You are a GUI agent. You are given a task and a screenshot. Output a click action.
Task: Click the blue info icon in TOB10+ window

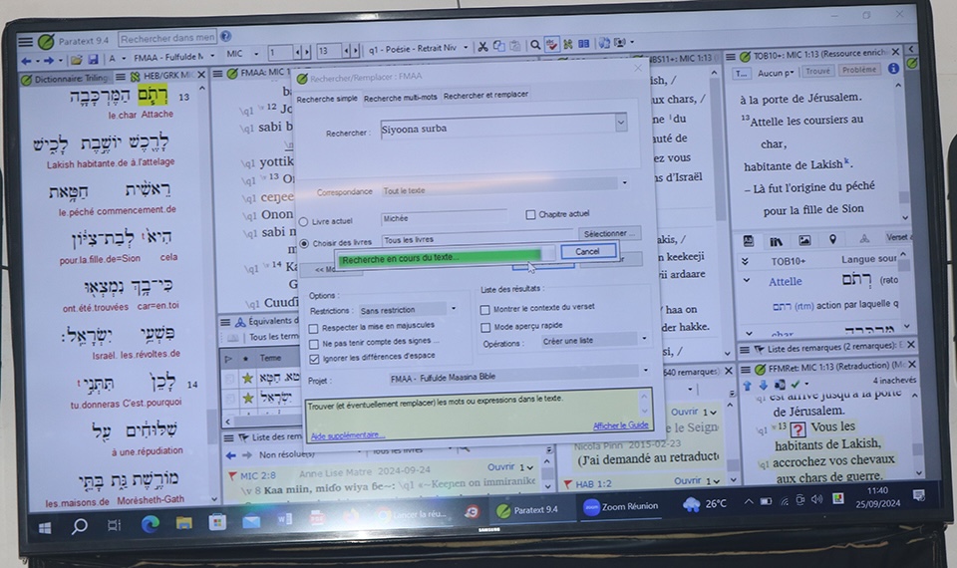pyautogui.click(x=893, y=69)
